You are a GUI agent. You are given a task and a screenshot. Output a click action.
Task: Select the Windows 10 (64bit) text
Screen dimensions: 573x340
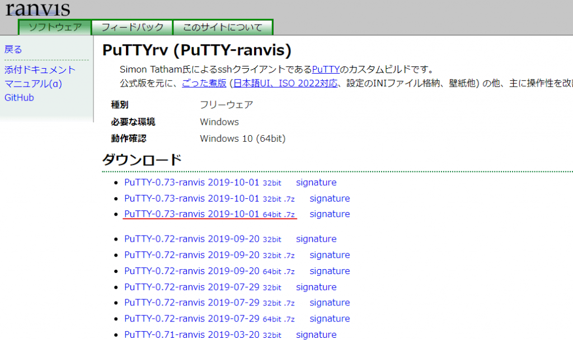[x=243, y=138]
